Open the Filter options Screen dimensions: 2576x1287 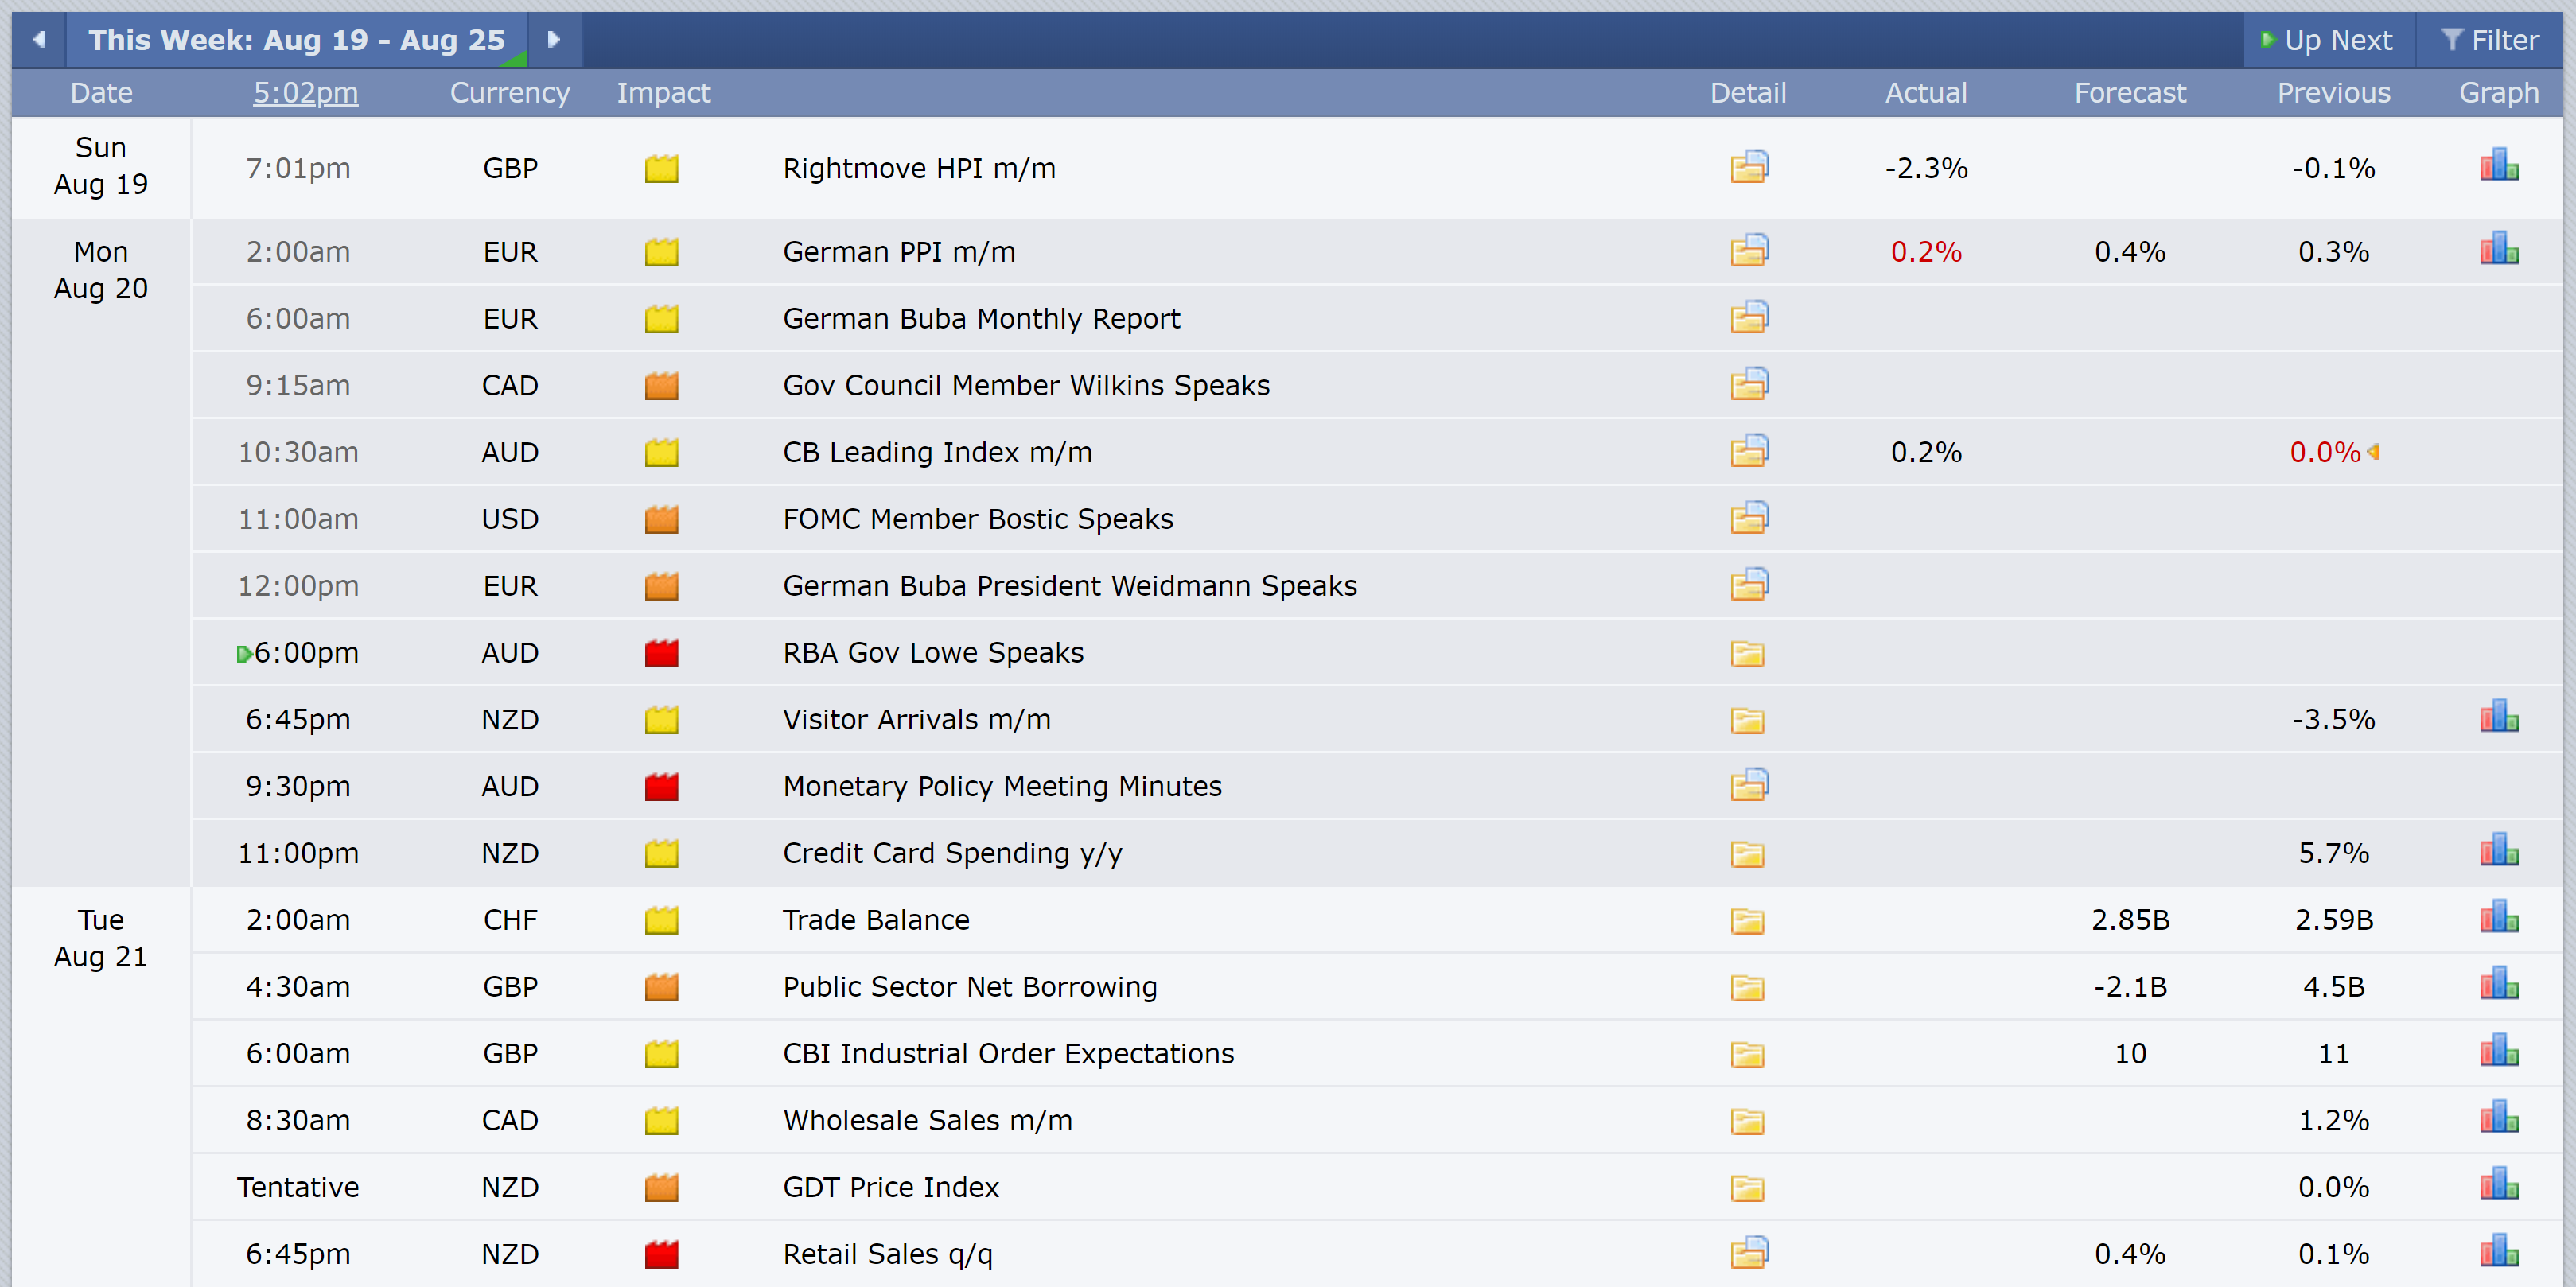[x=2490, y=40]
